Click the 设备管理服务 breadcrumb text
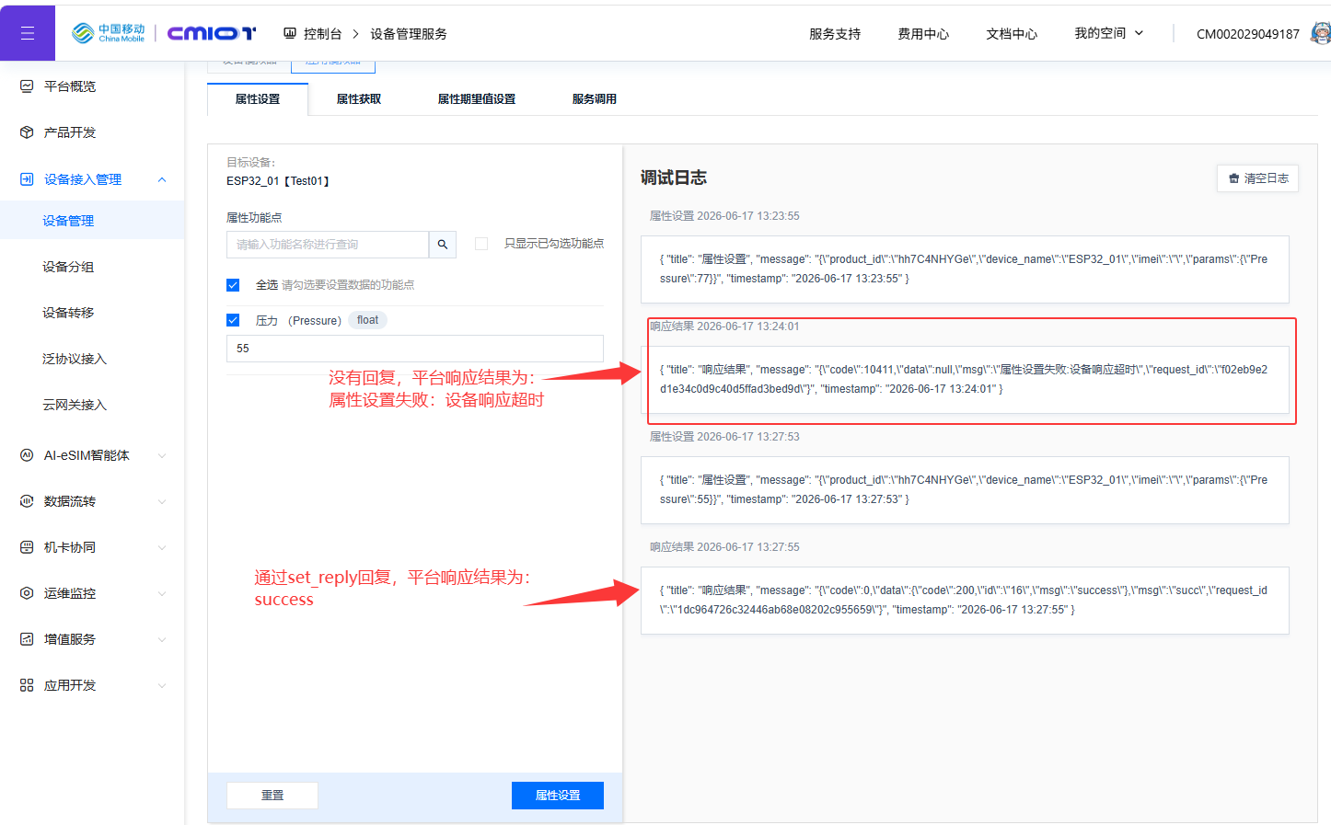Image resolution: width=1331 pixels, height=825 pixels. click(409, 34)
